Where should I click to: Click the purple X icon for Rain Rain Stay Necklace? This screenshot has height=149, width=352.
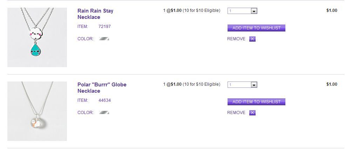tap(252, 39)
